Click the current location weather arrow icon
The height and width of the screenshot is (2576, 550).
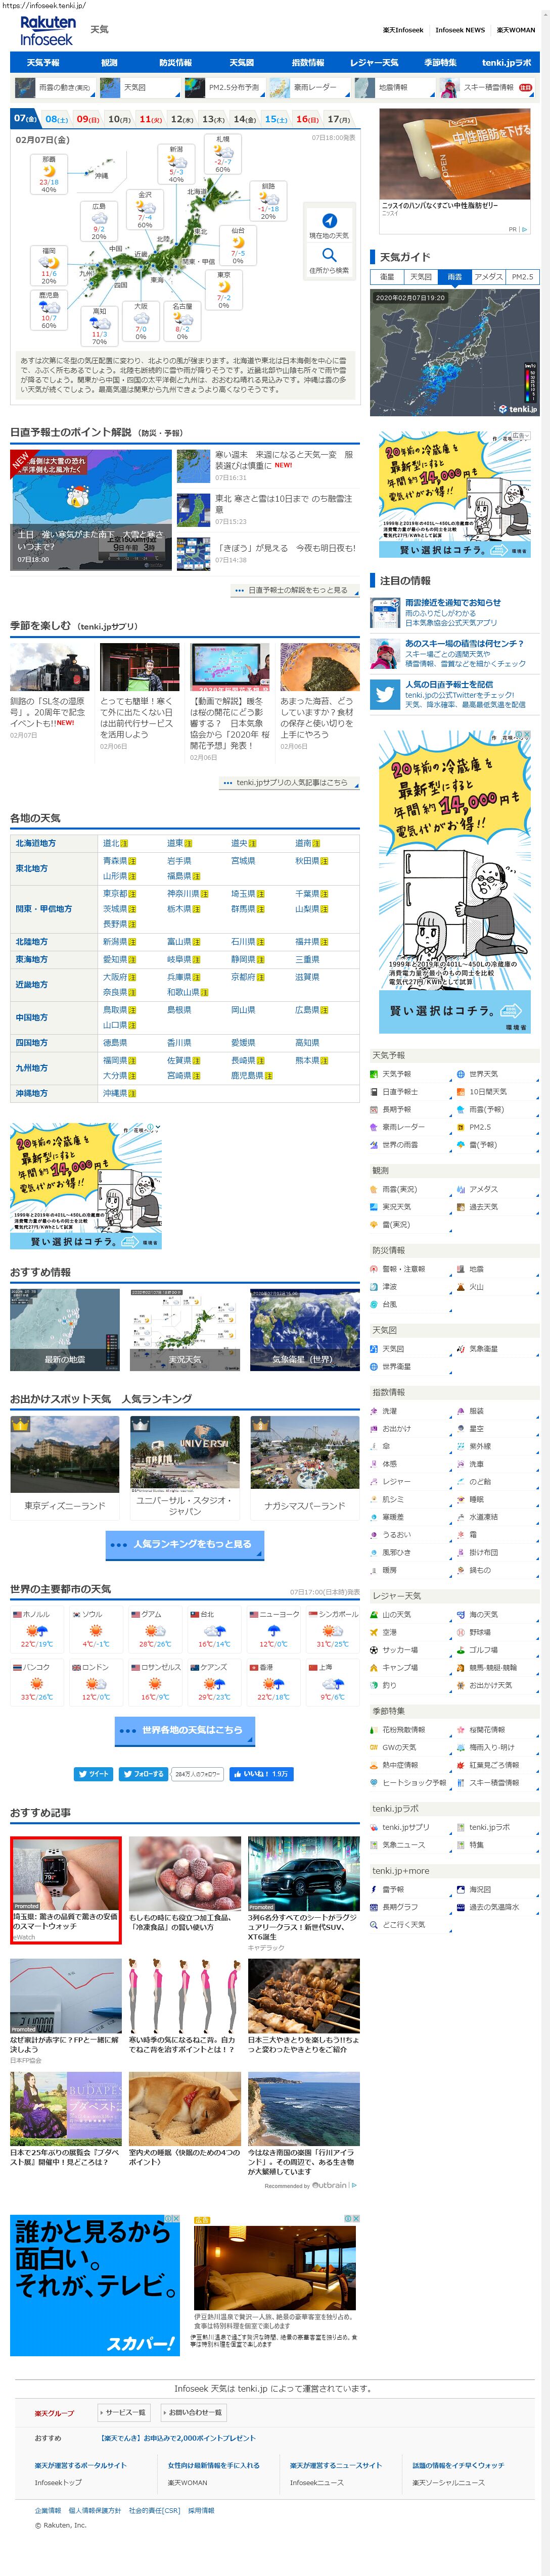[x=329, y=220]
